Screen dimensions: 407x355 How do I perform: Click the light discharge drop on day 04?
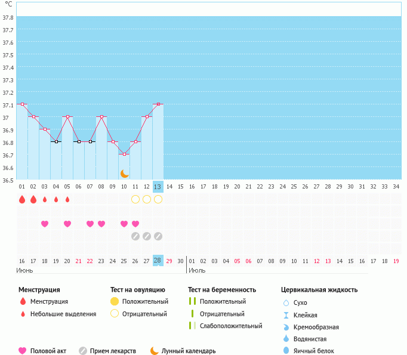(56, 199)
